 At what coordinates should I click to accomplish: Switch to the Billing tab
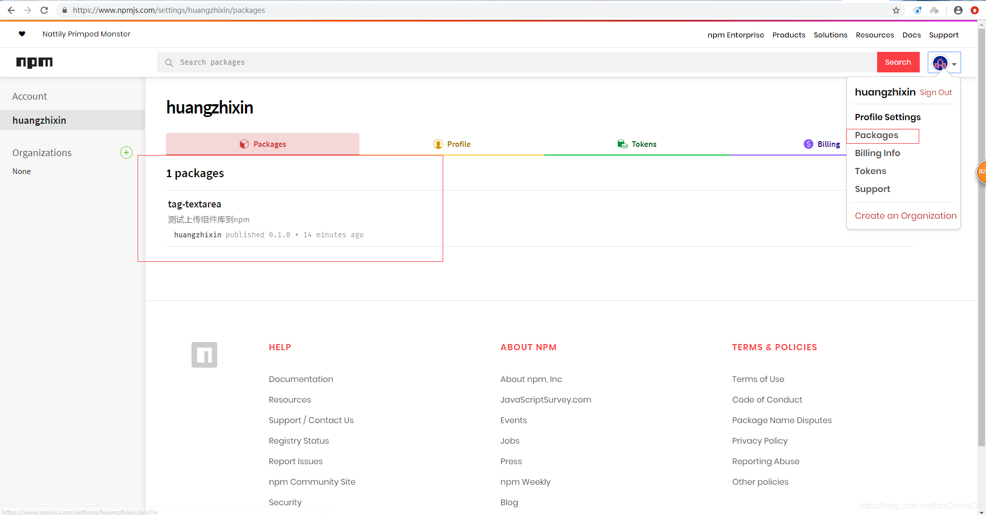[822, 144]
